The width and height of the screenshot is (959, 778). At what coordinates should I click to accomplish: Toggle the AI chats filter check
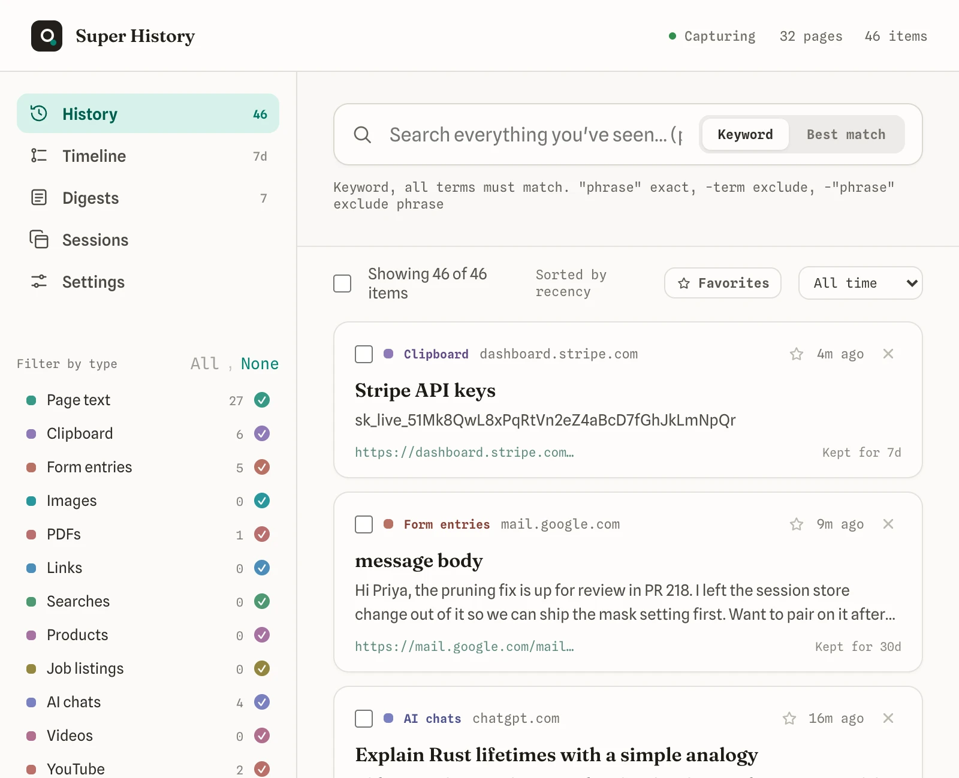click(x=262, y=702)
